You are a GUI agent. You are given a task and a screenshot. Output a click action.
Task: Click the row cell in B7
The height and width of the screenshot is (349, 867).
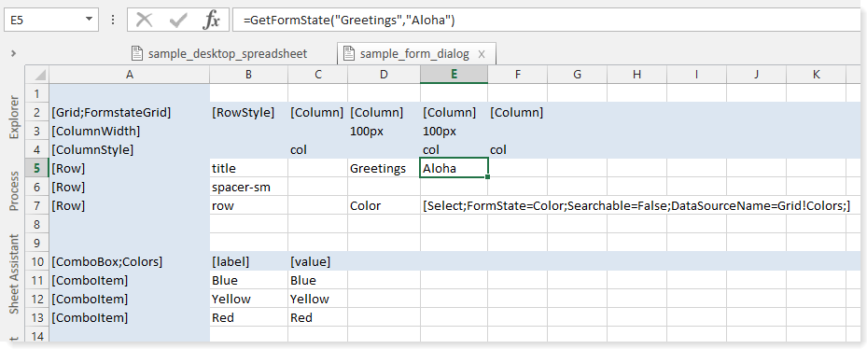pyautogui.click(x=249, y=205)
